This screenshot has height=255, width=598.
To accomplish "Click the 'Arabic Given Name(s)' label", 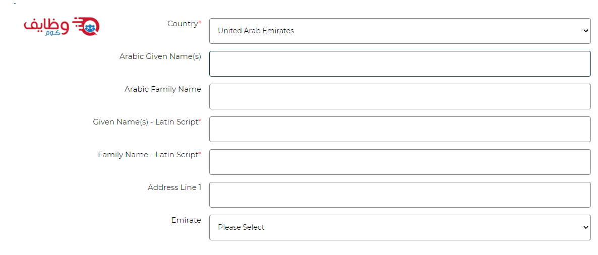I will [160, 56].
